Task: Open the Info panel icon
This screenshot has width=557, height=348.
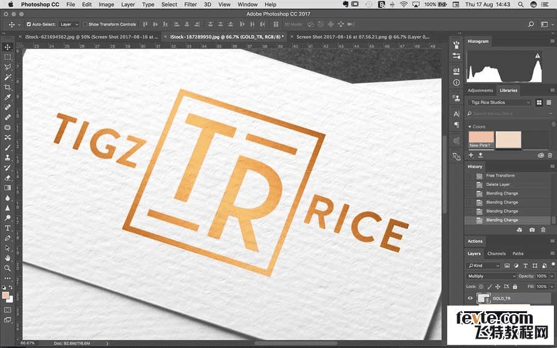Action: point(457,82)
